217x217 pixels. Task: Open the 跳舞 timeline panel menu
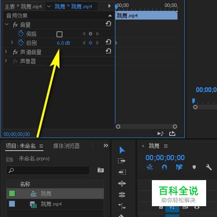click(166, 146)
